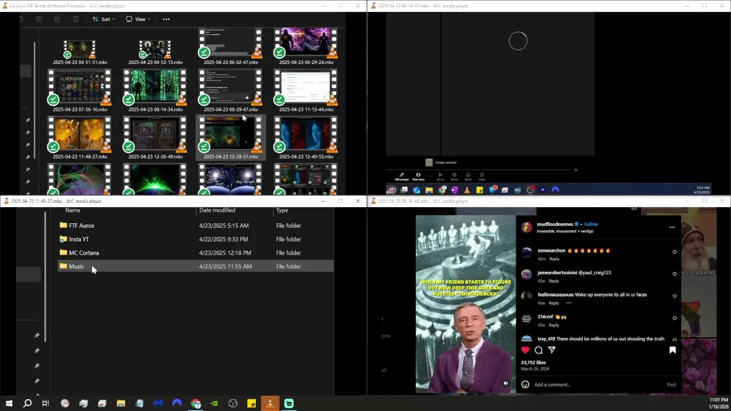Open options dots on feelinnauseaouss comment

coord(568,303)
